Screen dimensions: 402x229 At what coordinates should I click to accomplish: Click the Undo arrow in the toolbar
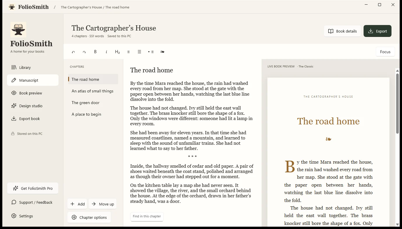pos(73,52)
